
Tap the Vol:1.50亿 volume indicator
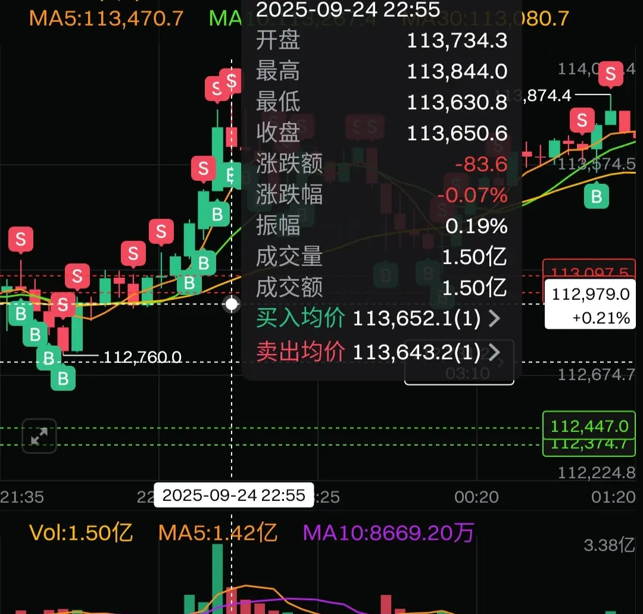[81, 533]
